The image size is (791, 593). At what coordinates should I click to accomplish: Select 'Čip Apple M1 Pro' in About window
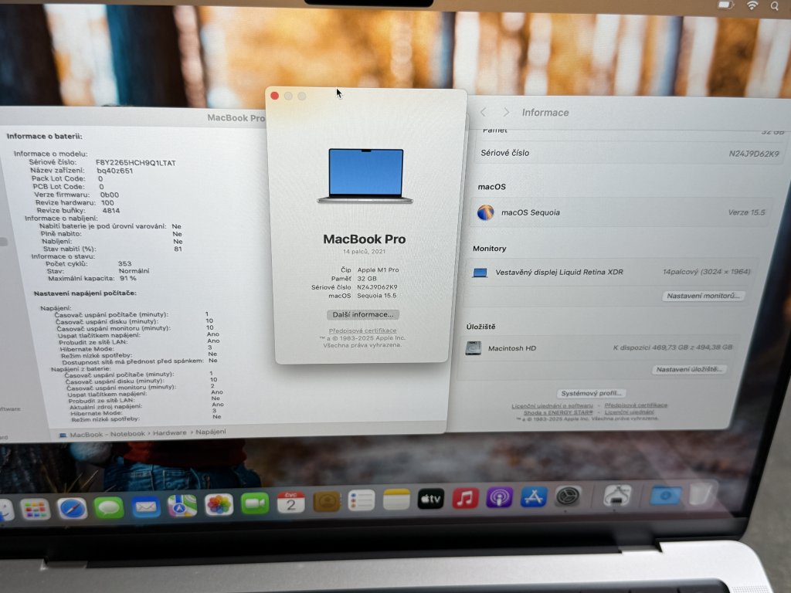[x=369, y=269]
